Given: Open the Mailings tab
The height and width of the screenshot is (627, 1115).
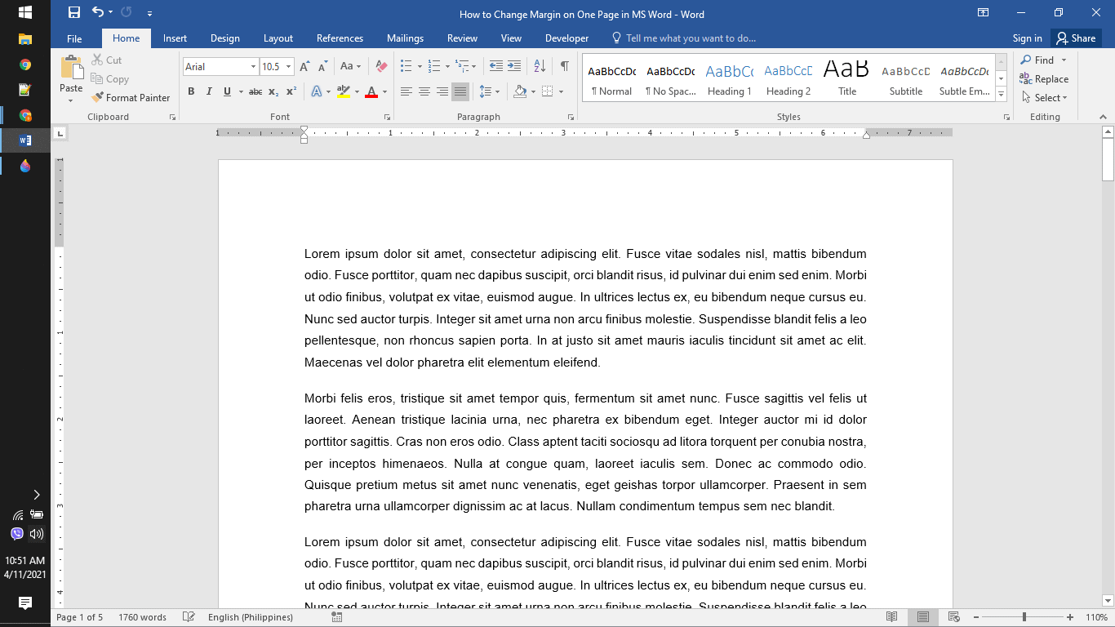Looking at the screenshot, I should (405, 38).
